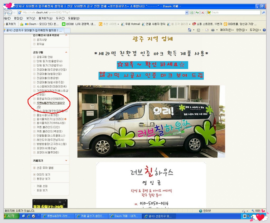This screenshot has width=270, height=223.
Task: Click the printer icon
Action: 213,30
